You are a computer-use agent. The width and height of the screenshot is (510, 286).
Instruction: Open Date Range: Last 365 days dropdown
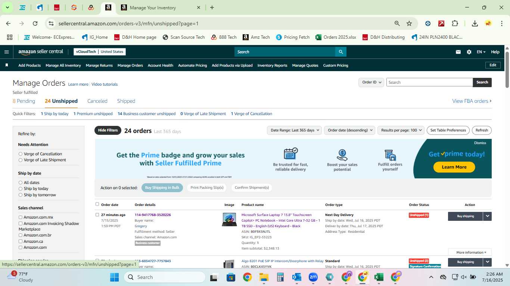(x=294, y=130)
